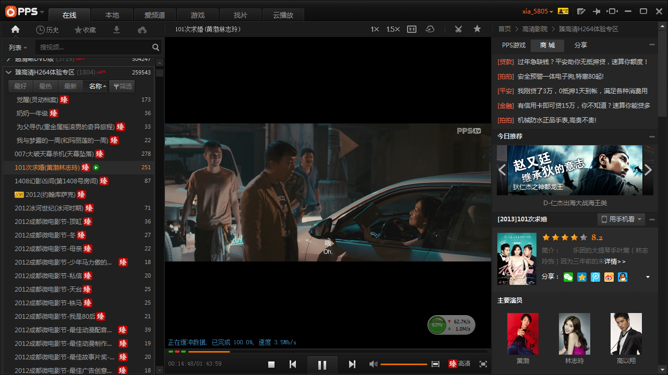Switch to mini mode window icon

[x=613, y=11]
